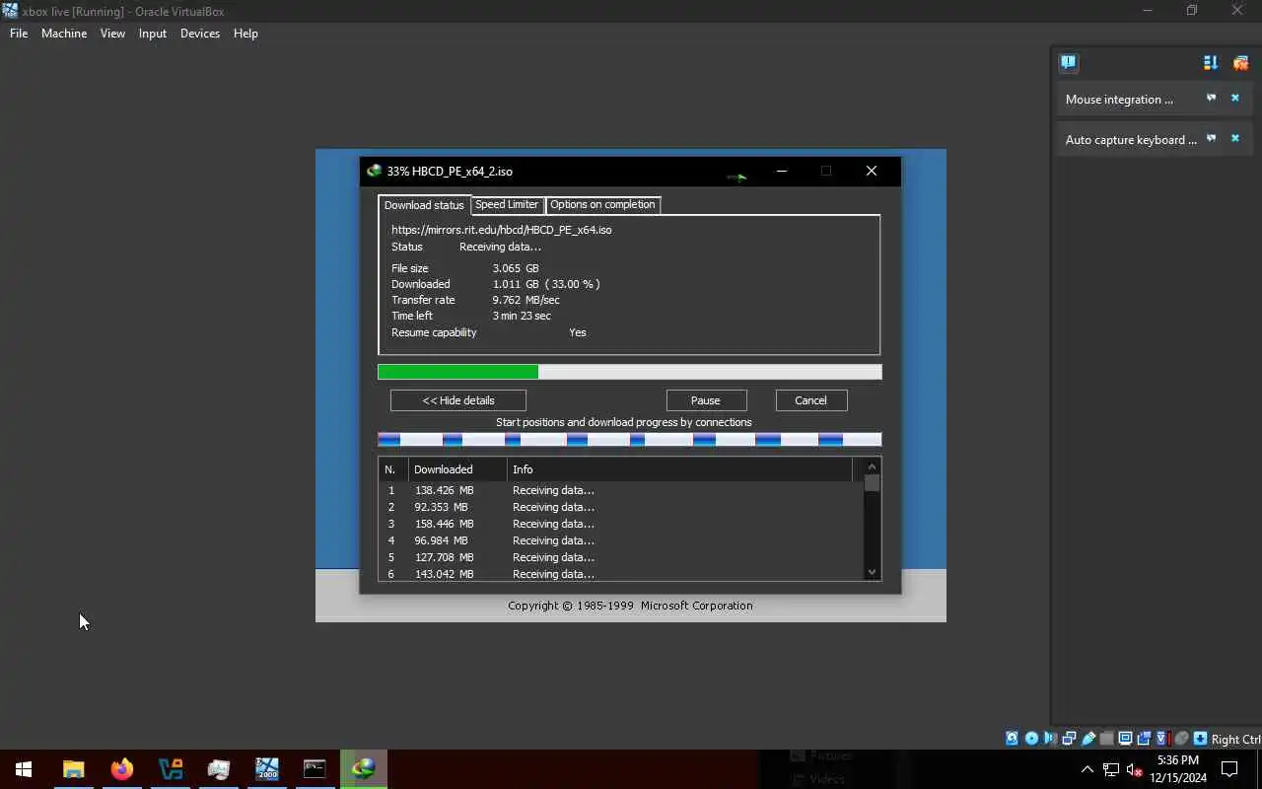
Task: Switch to Options on completion tab
Action: [x=602, y=204]
